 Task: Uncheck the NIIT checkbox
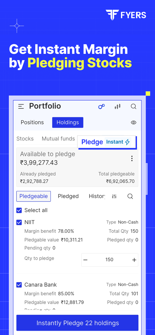click(x=19, y=222)
